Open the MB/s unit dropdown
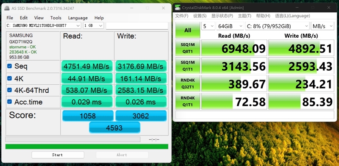 pyautogui.click(x=322, y=26)
